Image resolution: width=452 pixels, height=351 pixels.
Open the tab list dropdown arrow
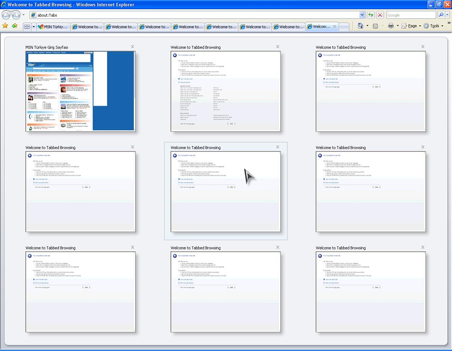click(34, 26)
